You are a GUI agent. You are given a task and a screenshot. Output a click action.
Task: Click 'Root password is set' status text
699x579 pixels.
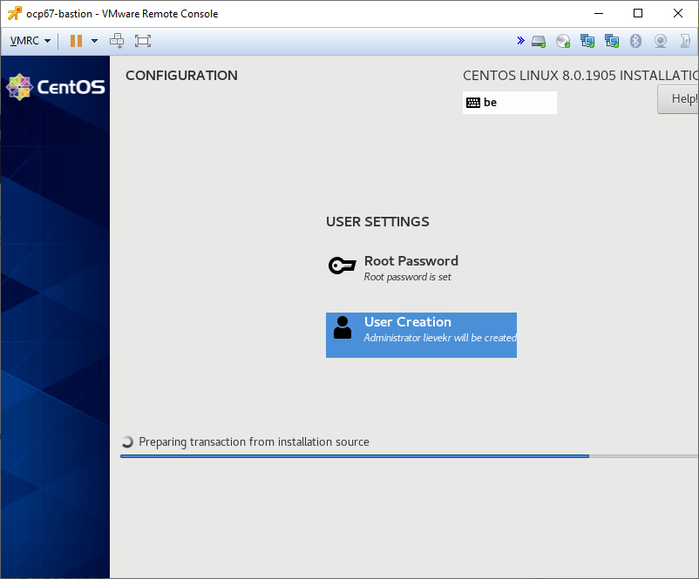tap(407, 277)
